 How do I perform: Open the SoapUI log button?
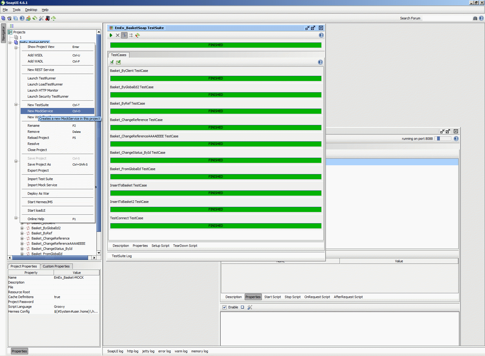coord(115,351)
